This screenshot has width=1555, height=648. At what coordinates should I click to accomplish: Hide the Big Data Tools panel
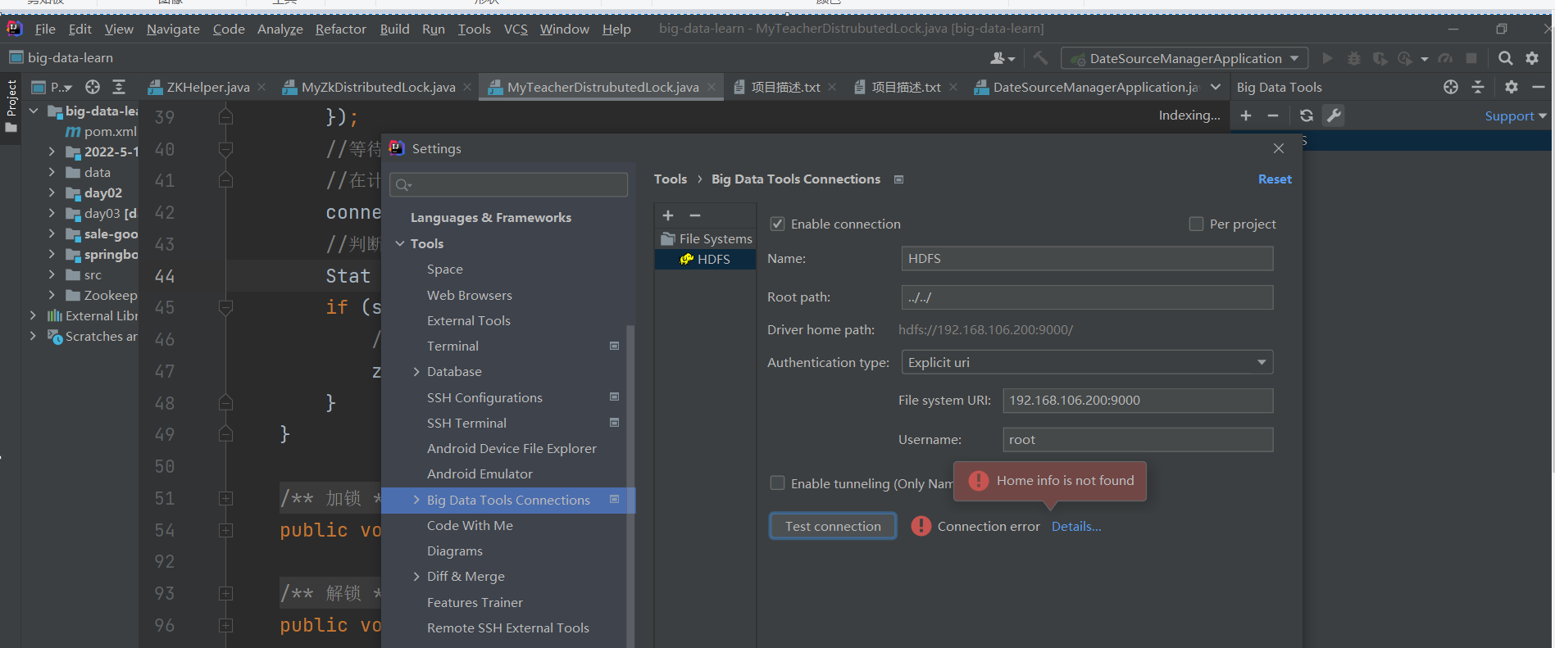(x=1539, y=87)
